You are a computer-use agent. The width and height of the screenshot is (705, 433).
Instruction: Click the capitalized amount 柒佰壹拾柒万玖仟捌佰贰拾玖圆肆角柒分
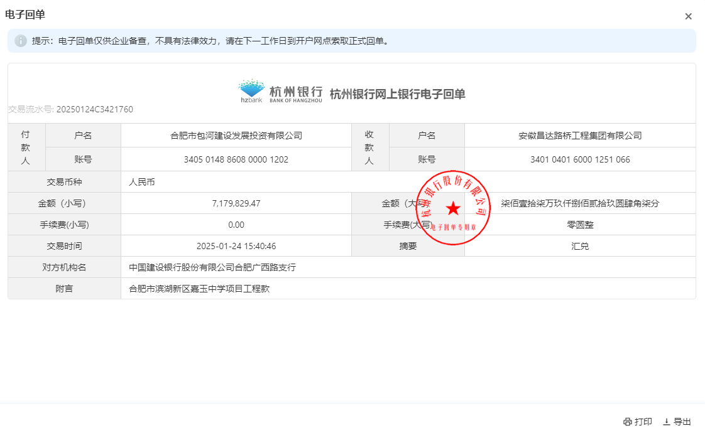point(580,203)
